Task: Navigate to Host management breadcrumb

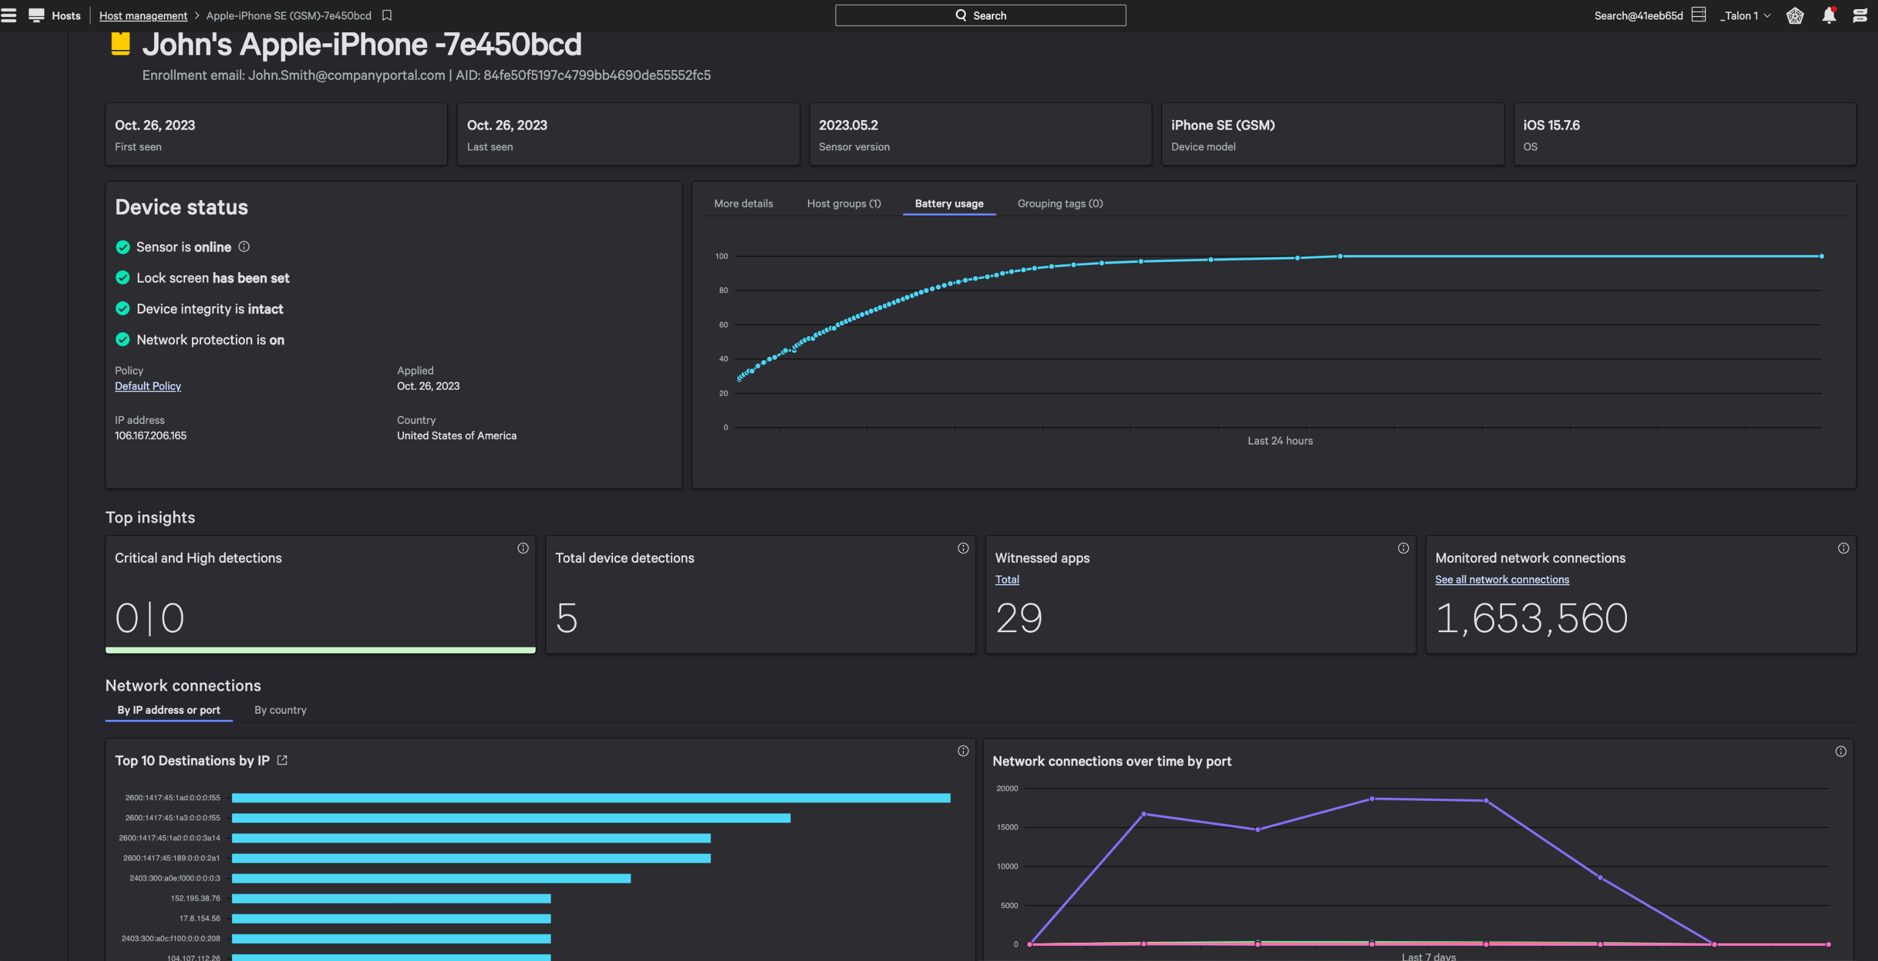Action: click(143, 15)
